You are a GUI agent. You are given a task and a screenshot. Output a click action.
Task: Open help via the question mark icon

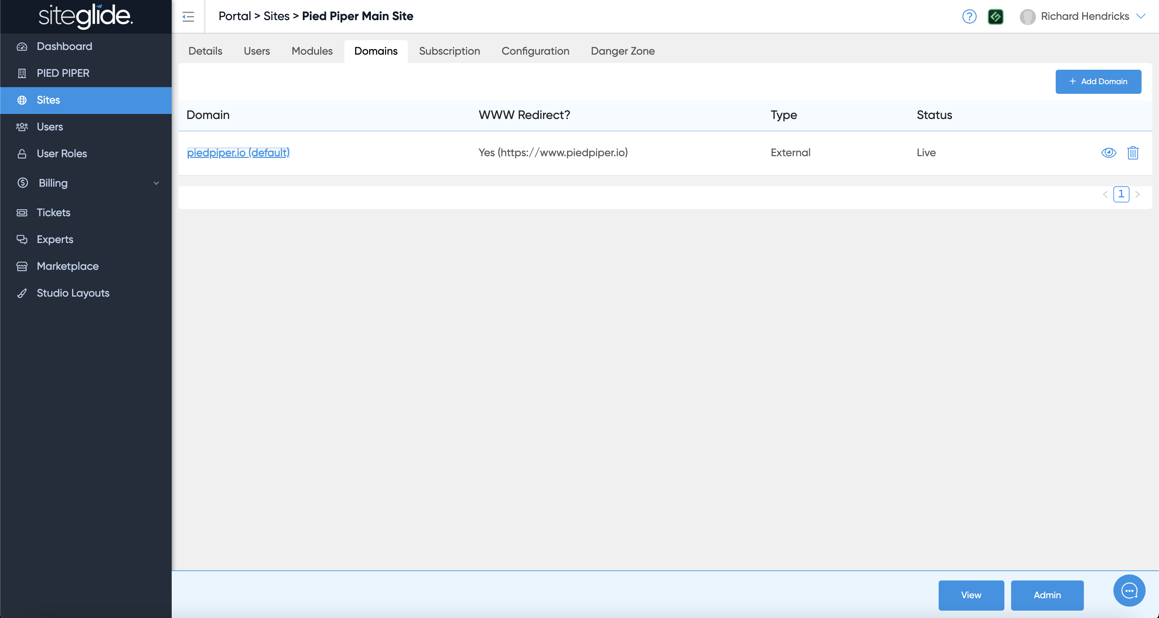969,17
